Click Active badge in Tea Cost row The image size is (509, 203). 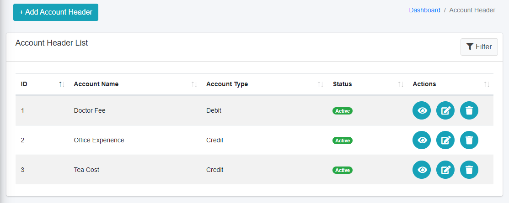[342, 170]
